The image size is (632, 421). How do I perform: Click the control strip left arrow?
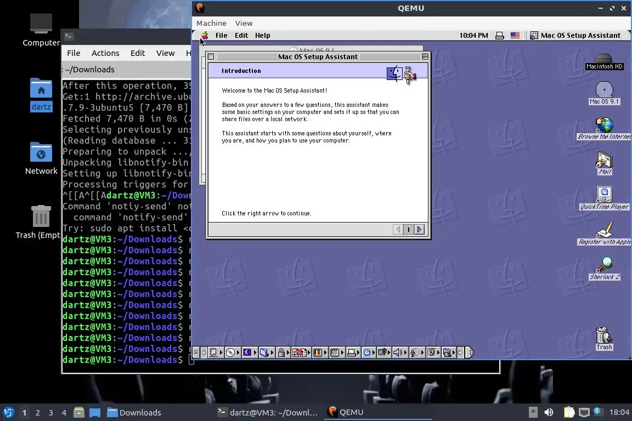(204, 352)
